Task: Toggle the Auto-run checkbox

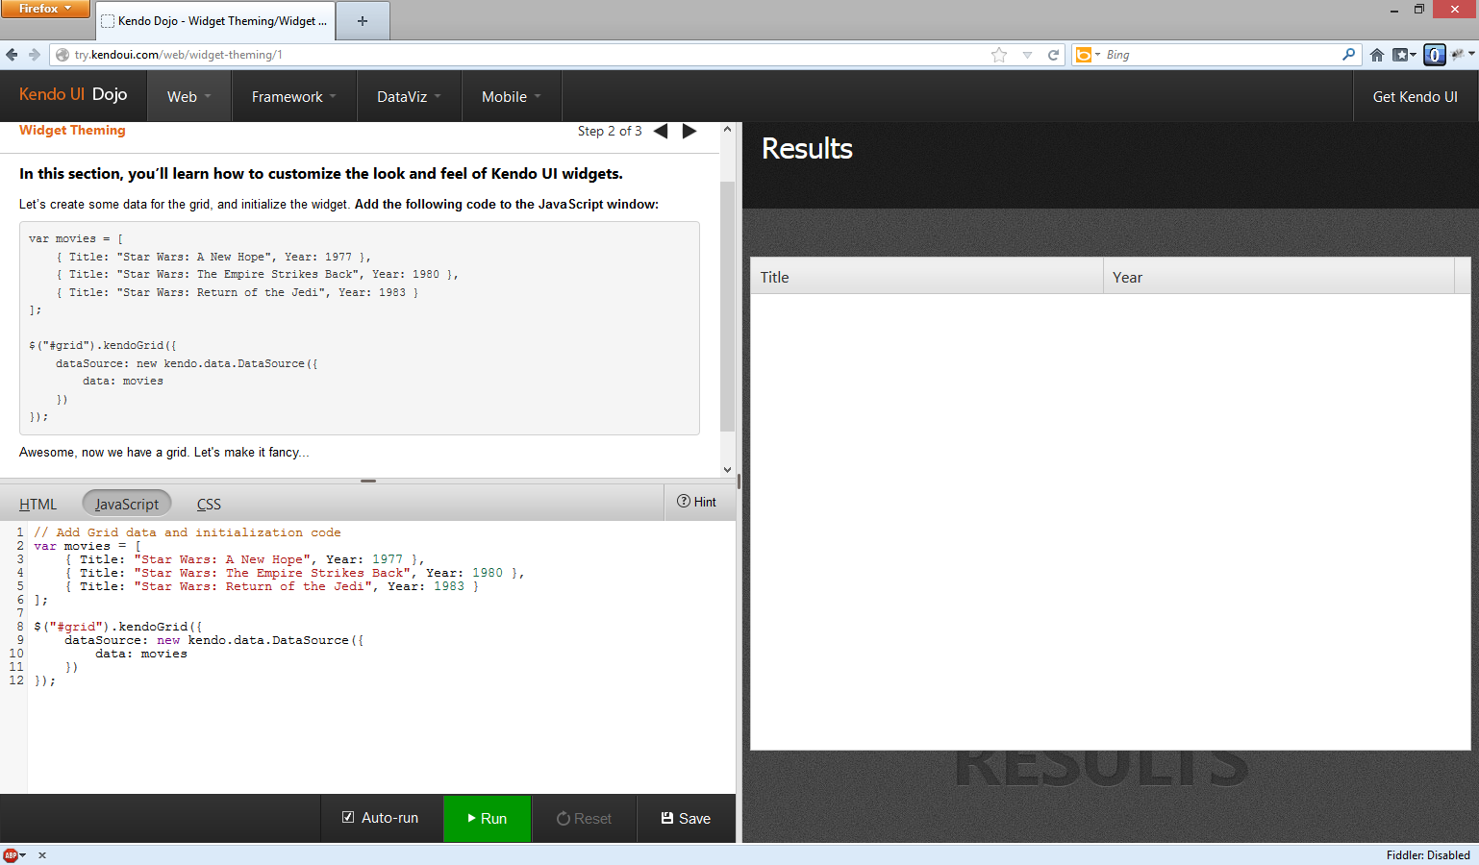Action: 348,818
